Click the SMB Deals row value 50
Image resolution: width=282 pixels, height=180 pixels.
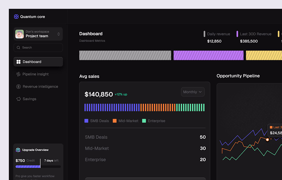coord(203,137)
